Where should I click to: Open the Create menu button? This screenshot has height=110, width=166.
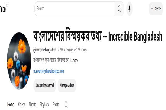coord(156,9)
